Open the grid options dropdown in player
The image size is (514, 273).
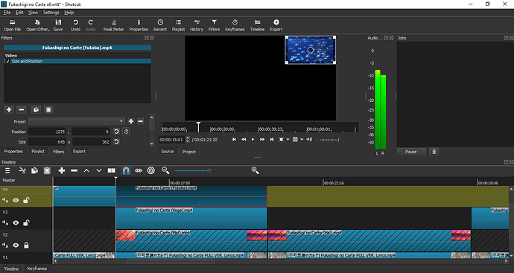(x=302, y=139)
